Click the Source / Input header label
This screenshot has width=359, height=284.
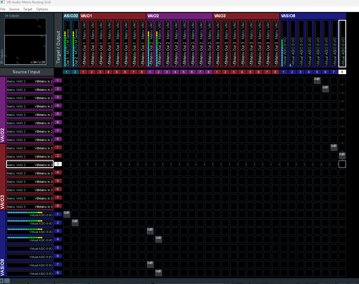(x=26, y=72)
